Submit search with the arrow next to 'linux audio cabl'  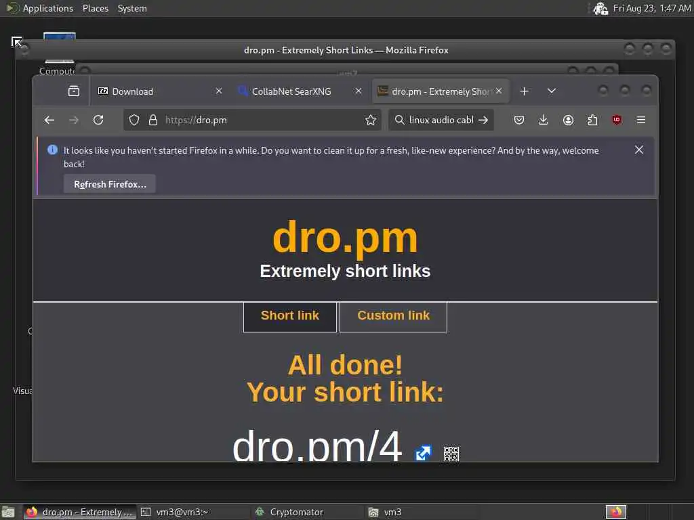(483, 120)
